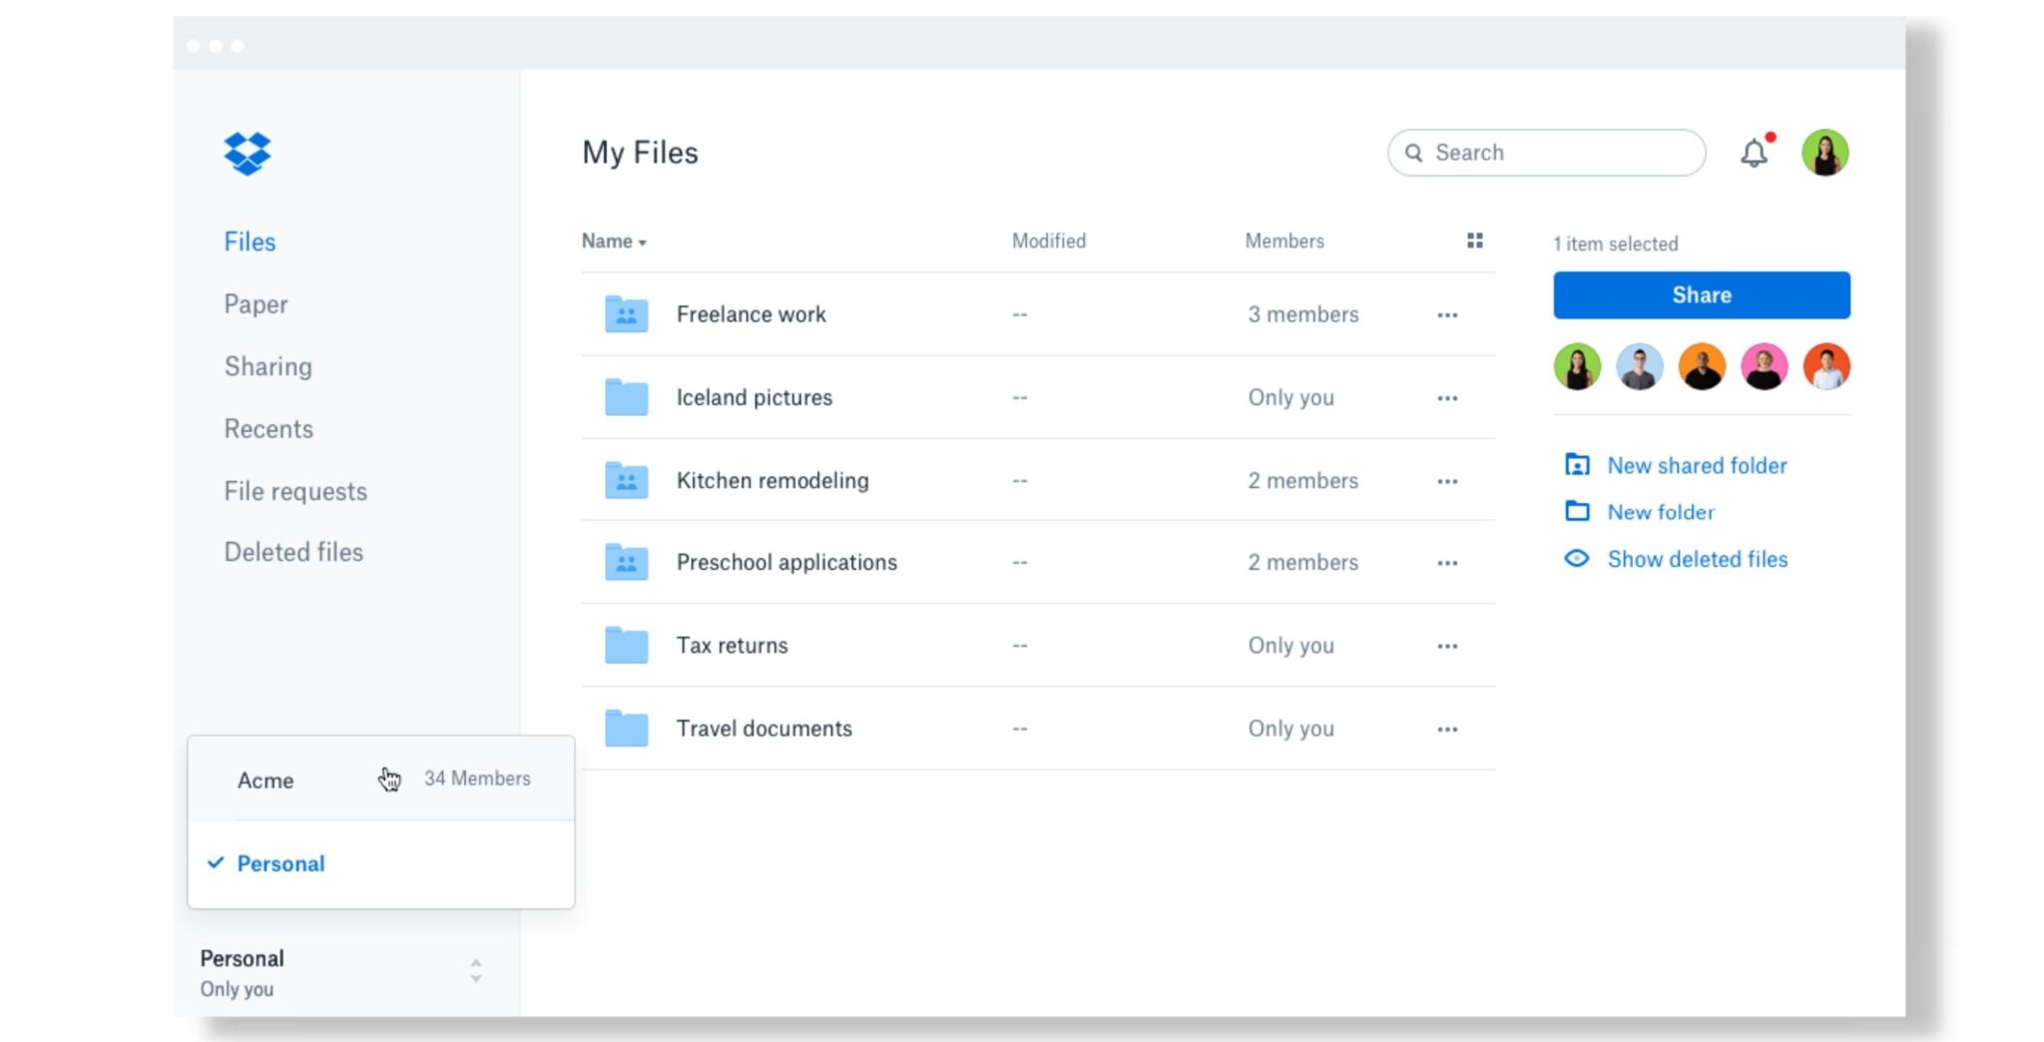Switch to the Acme team account
2044x1042 pixels.
(266, 781)
